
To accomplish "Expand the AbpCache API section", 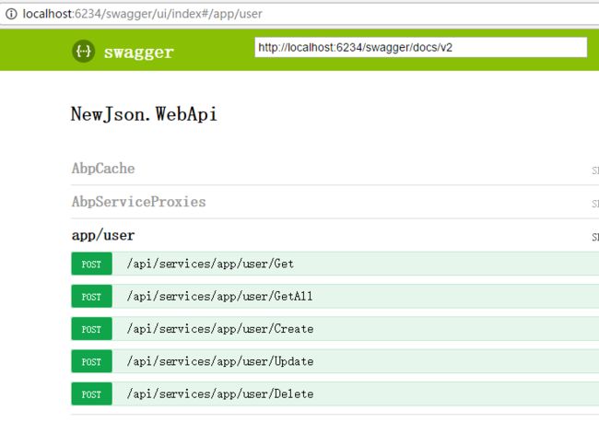I will (103, 169).
